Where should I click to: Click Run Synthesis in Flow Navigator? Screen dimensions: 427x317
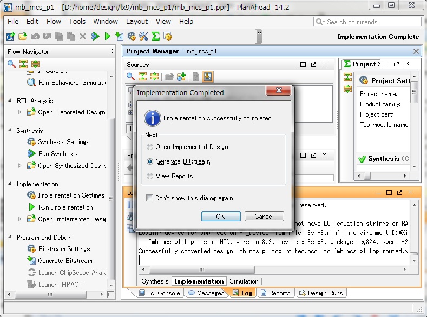tap(52, 154)
